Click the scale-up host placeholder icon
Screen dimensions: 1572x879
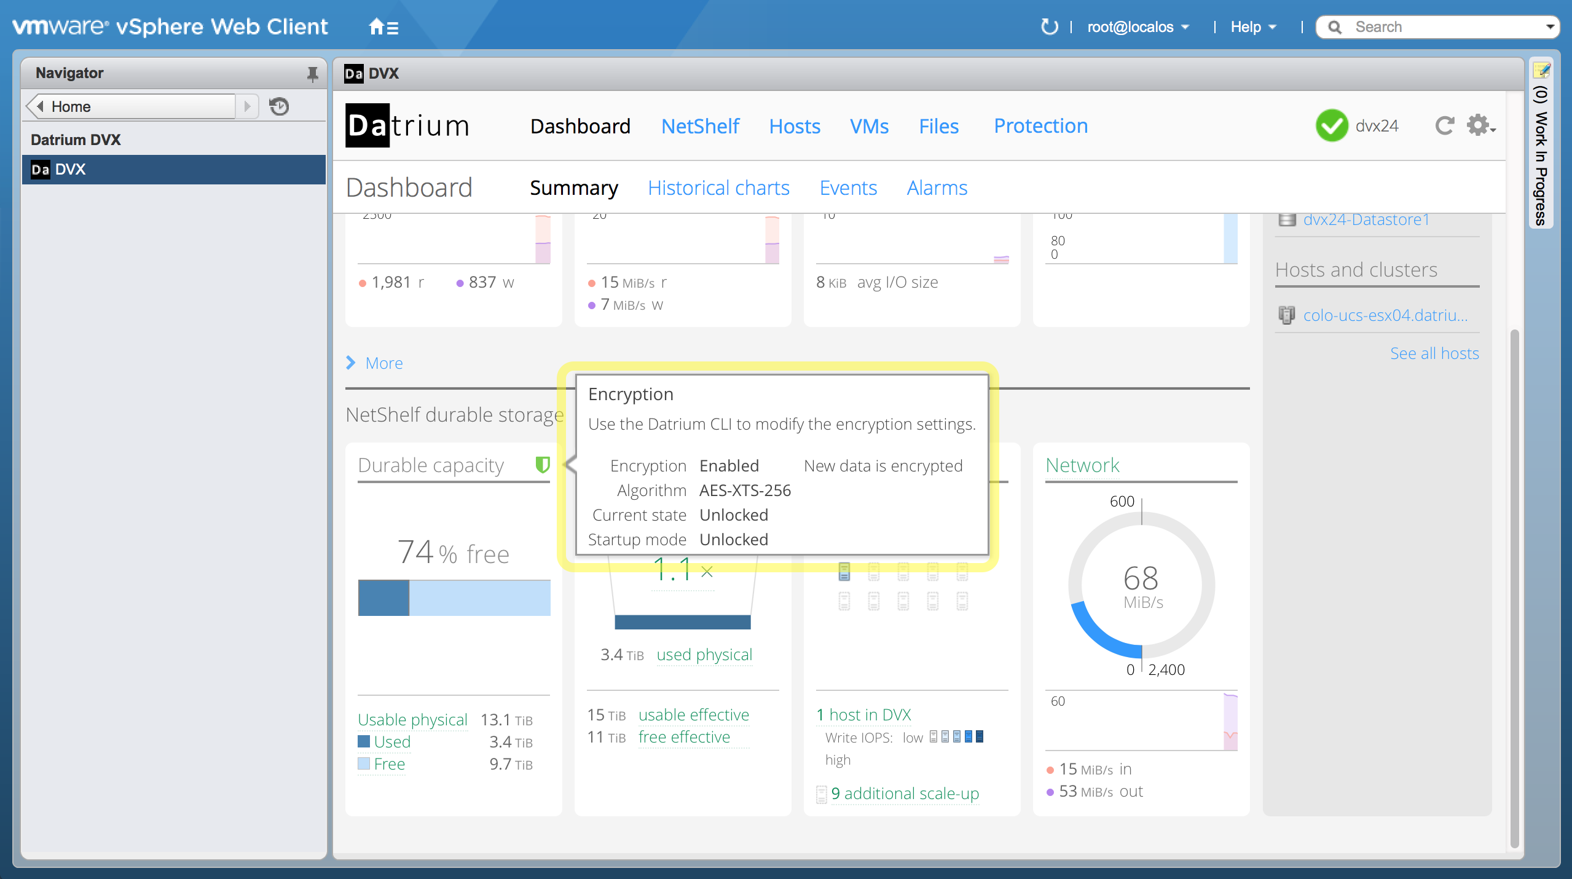(x=822, y=794)
